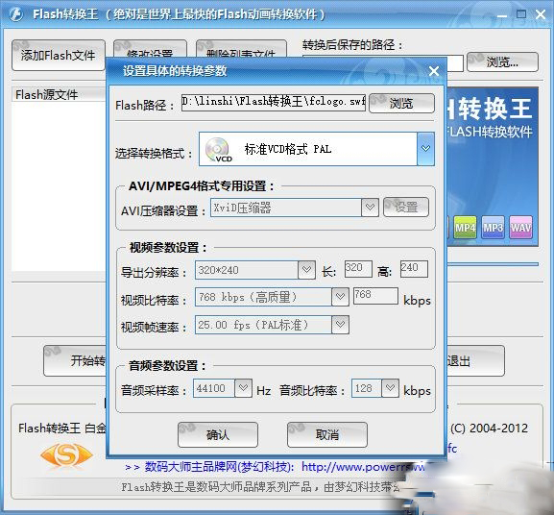Click the Flash转换王 banner image

tap(493, 166)
